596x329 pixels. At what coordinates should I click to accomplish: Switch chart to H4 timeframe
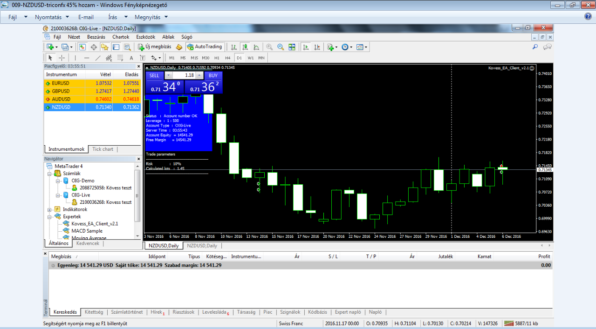pyautogui.click(x=227, y=58)
